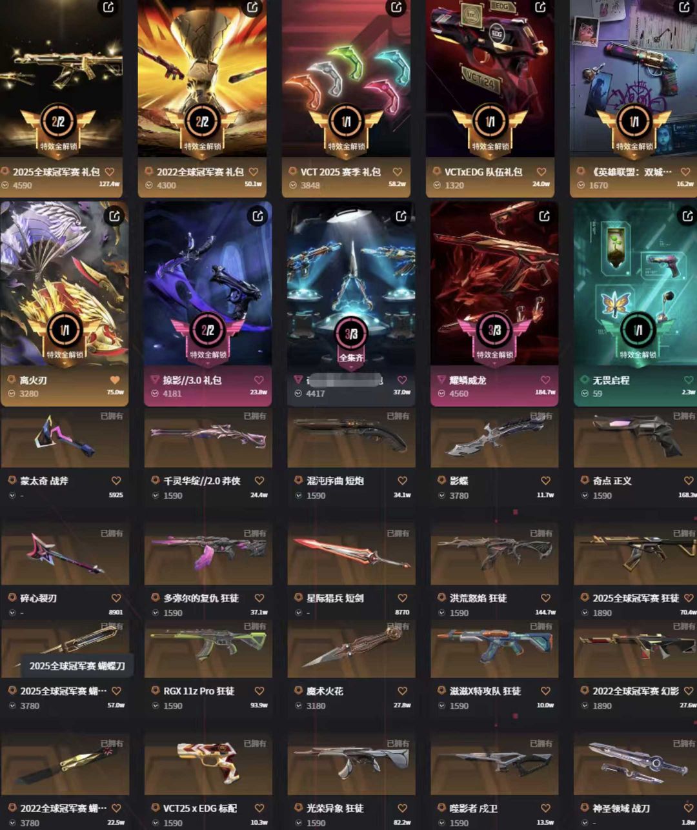Click share icon on 无畏启程 card
This screenshot has width=697, height=830.
[687, 216]
